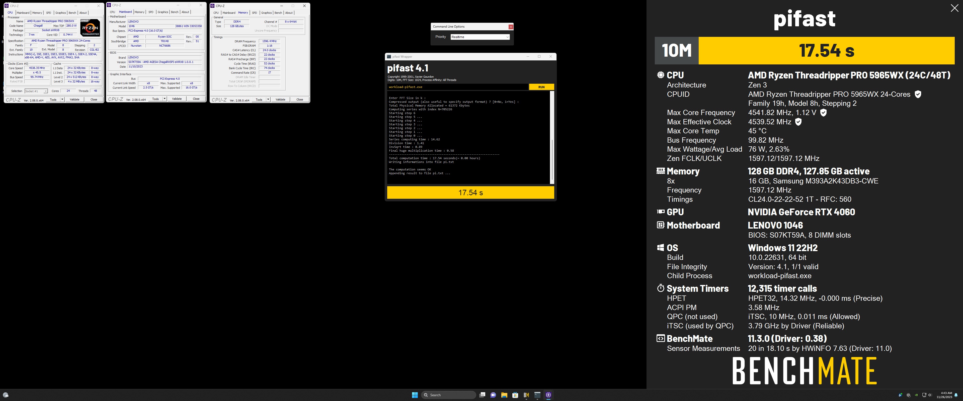
Task: Click the Motherboard section icon
Action: (x=661, y=225)
